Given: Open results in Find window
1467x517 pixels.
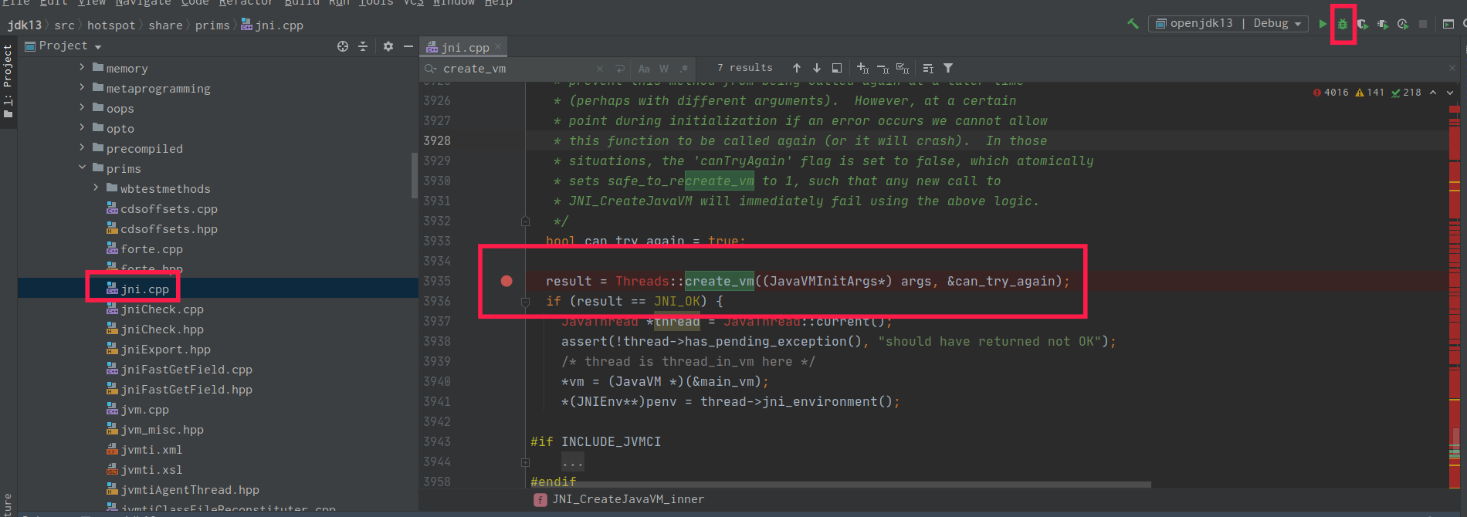Looking at the screenshot, I should click(837, 68).
